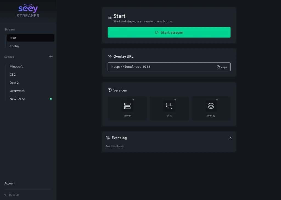Select the CS 2 scene

[x=31, y=75]
